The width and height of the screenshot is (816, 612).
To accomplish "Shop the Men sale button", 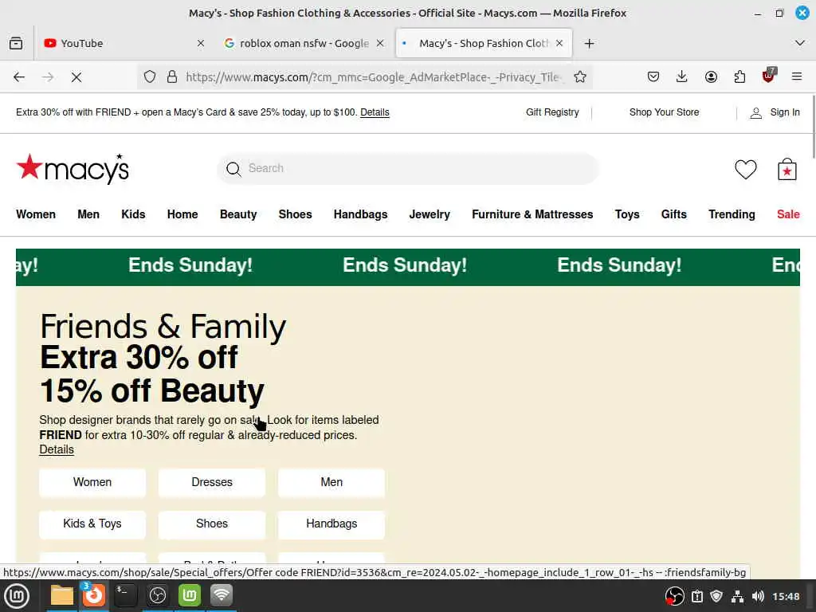I will click(x=331, y=482).
